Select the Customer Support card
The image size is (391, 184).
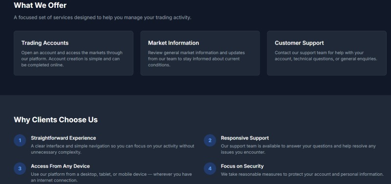point(326,53)
